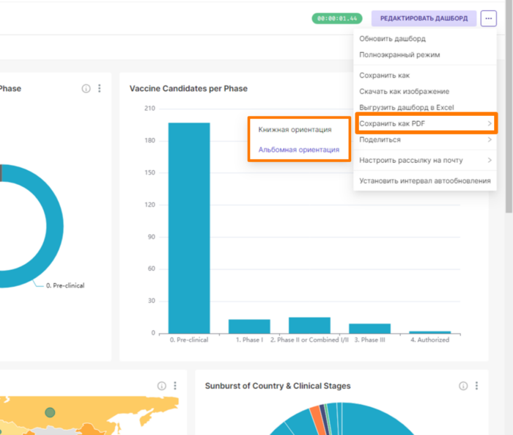
Task: Select Книжная ориентация option
Action: click(295, 130)
